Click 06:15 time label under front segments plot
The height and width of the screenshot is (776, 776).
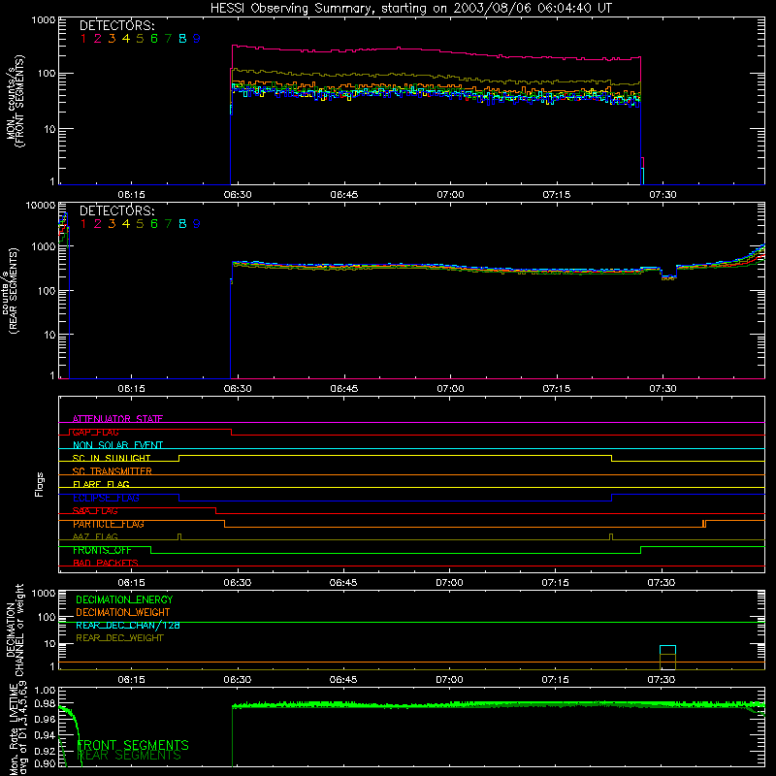[132, 195]
